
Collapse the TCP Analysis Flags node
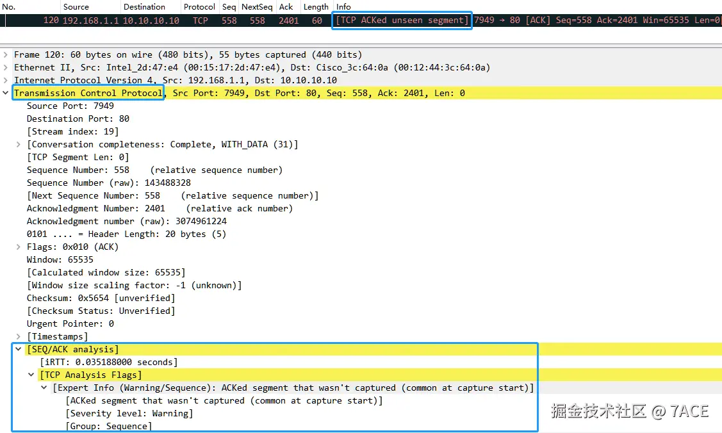click(x=31, y=375)
